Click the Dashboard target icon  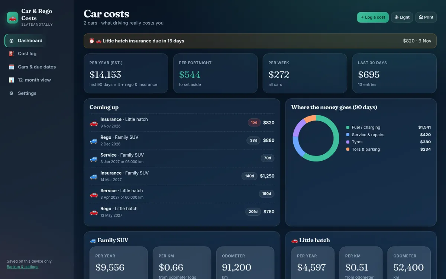[x=12, y=41]
